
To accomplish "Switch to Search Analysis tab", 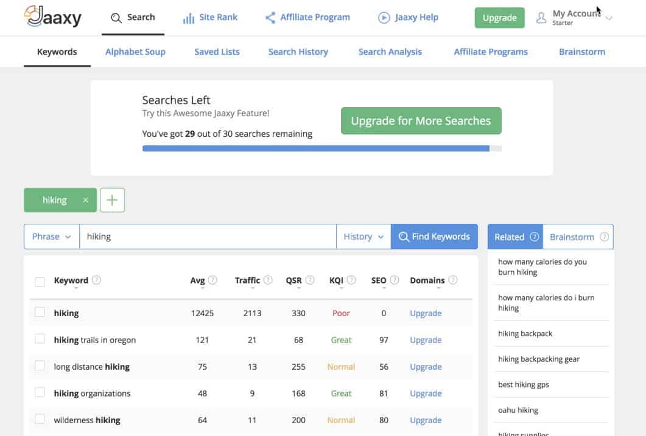I will pos(390,52).
